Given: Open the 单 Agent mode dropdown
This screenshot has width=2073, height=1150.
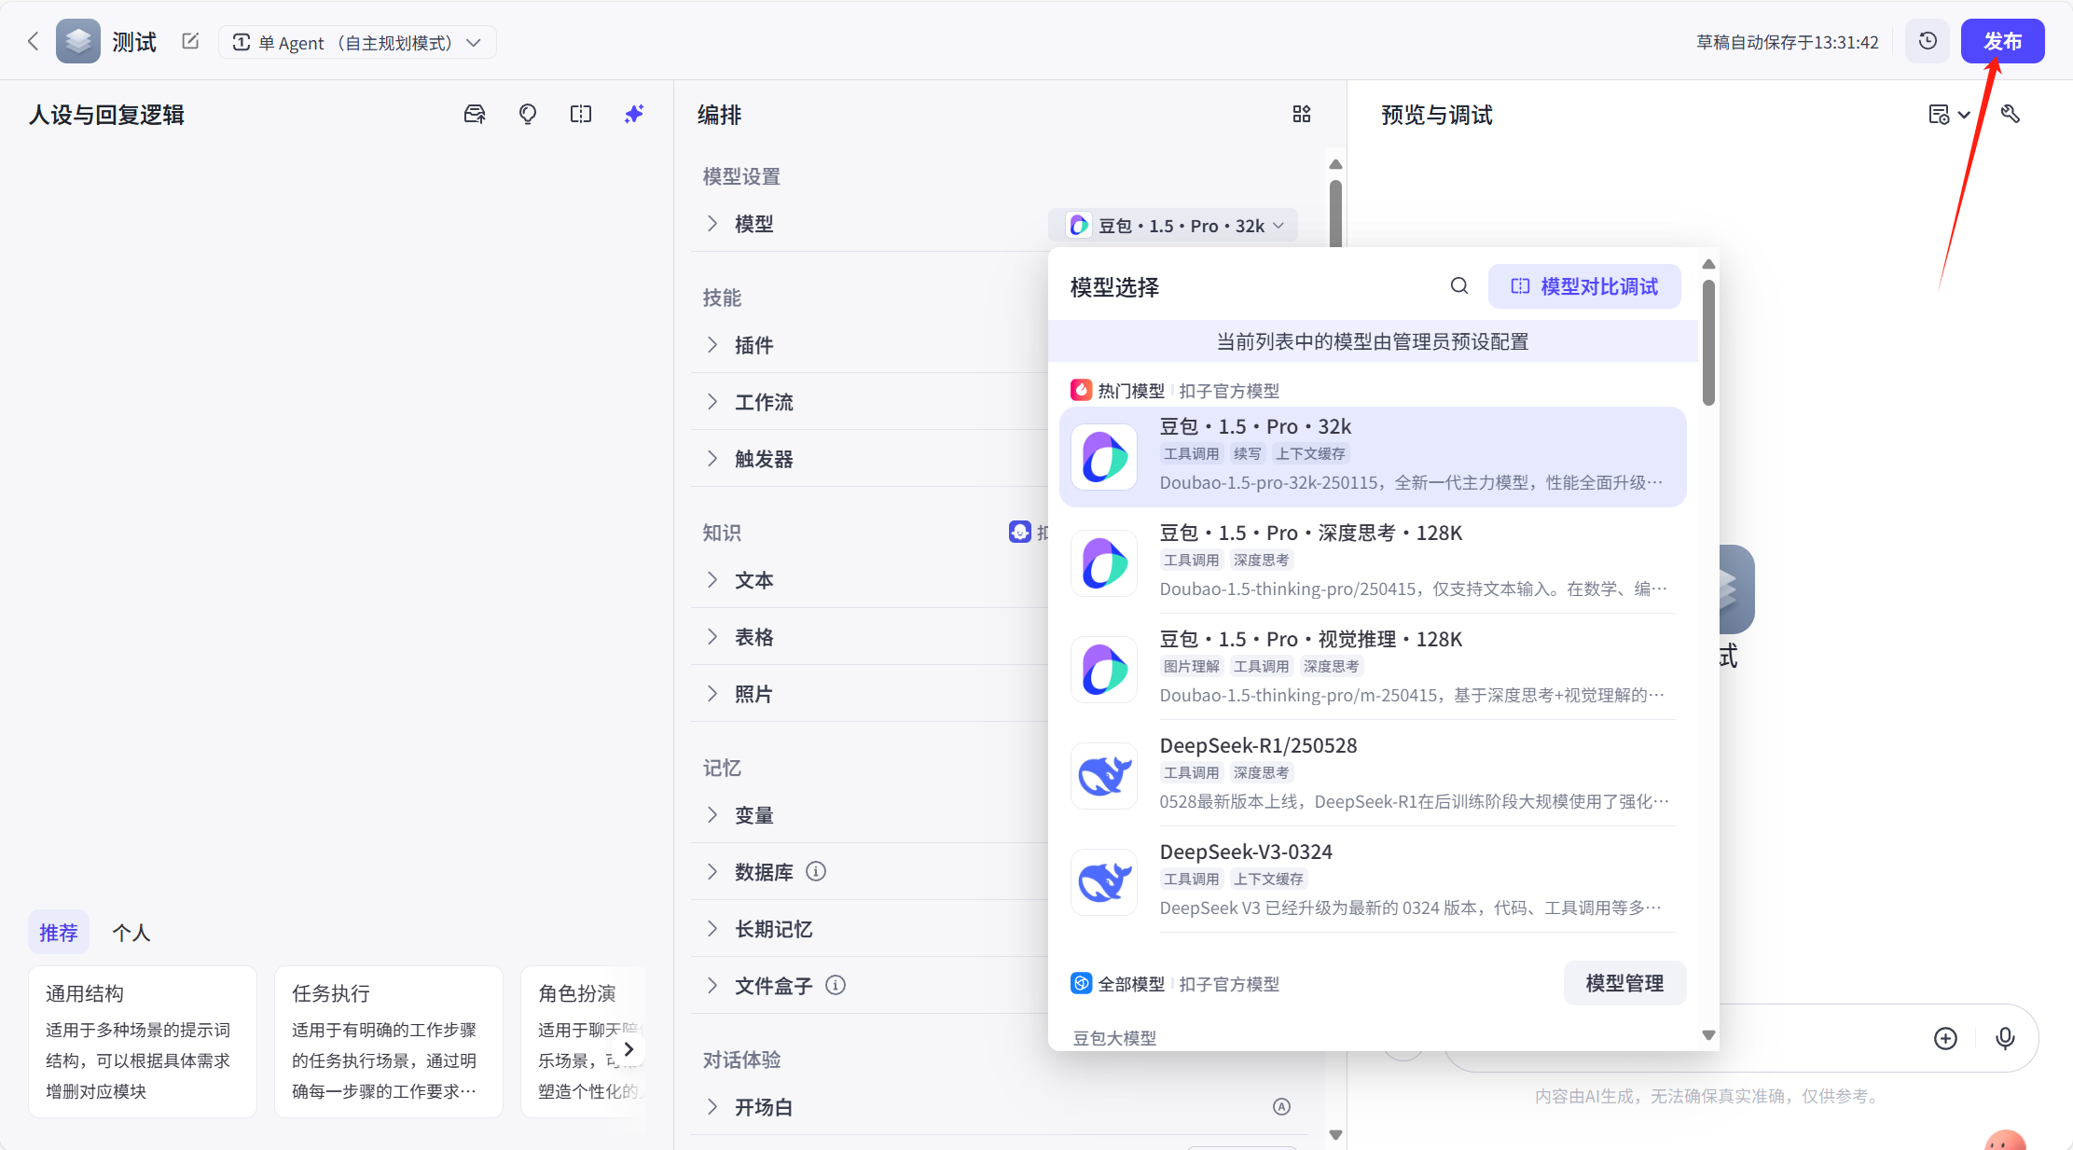Looking at the screenshot, I should [357, 42].
